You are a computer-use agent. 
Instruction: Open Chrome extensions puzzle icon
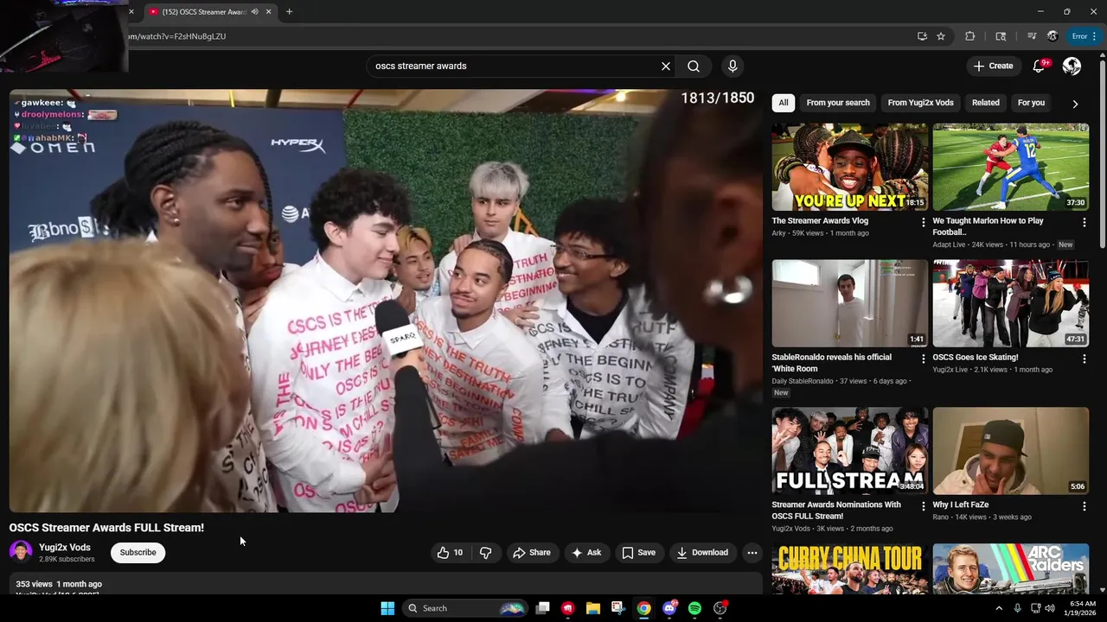(969, 36)
